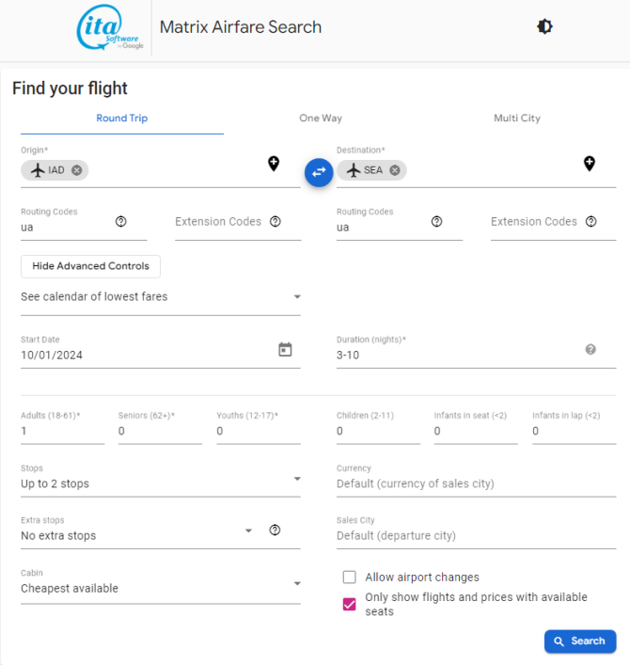Open nearby airports pin for destination
The width and height of the screenshot is (630, 665).
tap(590, 164)
